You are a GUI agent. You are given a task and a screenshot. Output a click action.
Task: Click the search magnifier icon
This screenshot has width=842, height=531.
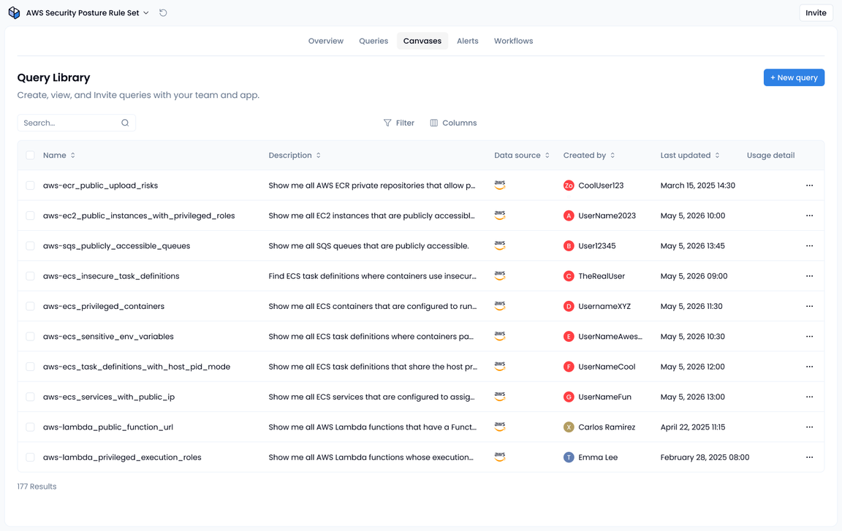click(x=125, y=123)
